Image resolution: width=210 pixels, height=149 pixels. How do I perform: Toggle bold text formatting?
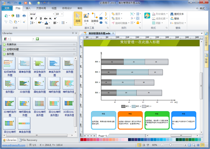[32, 18]
